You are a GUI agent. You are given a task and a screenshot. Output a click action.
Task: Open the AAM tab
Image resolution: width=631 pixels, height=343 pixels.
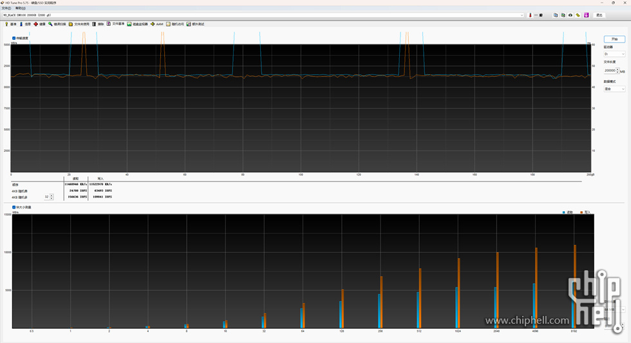pyautogui.click(x=157, y=24)
